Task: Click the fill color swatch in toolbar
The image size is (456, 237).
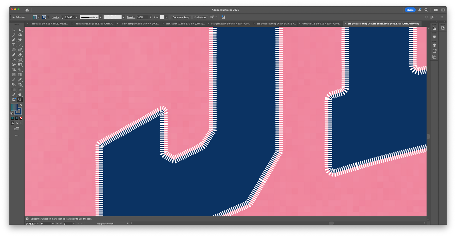Action: (14, 107)
